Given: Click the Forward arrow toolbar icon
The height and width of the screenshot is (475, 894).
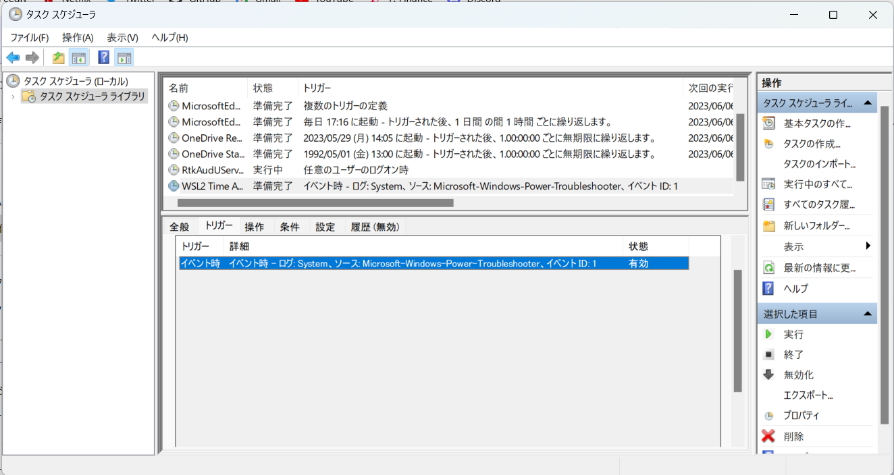Looking at the screenshot, I should pos(32,58).
